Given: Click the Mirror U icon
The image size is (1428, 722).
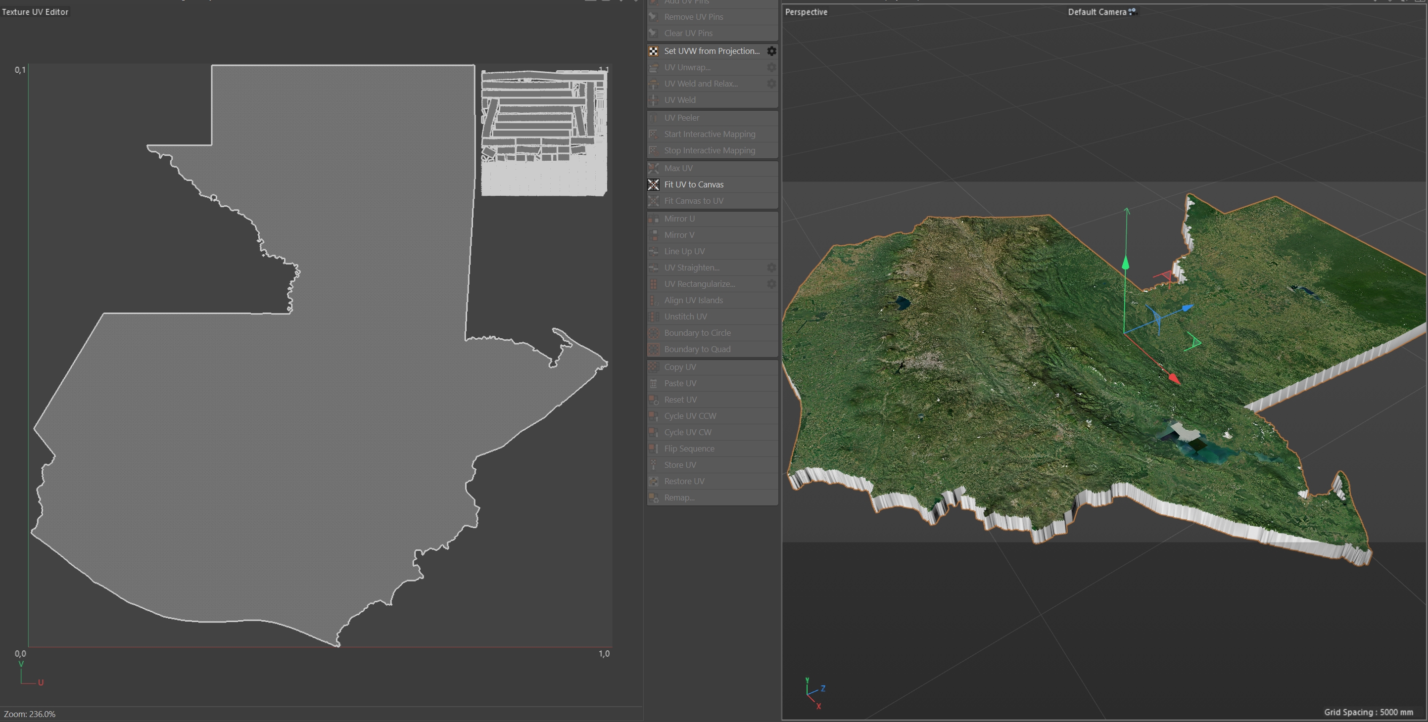Looking at the screenshot, I should (x=654, y=219).
